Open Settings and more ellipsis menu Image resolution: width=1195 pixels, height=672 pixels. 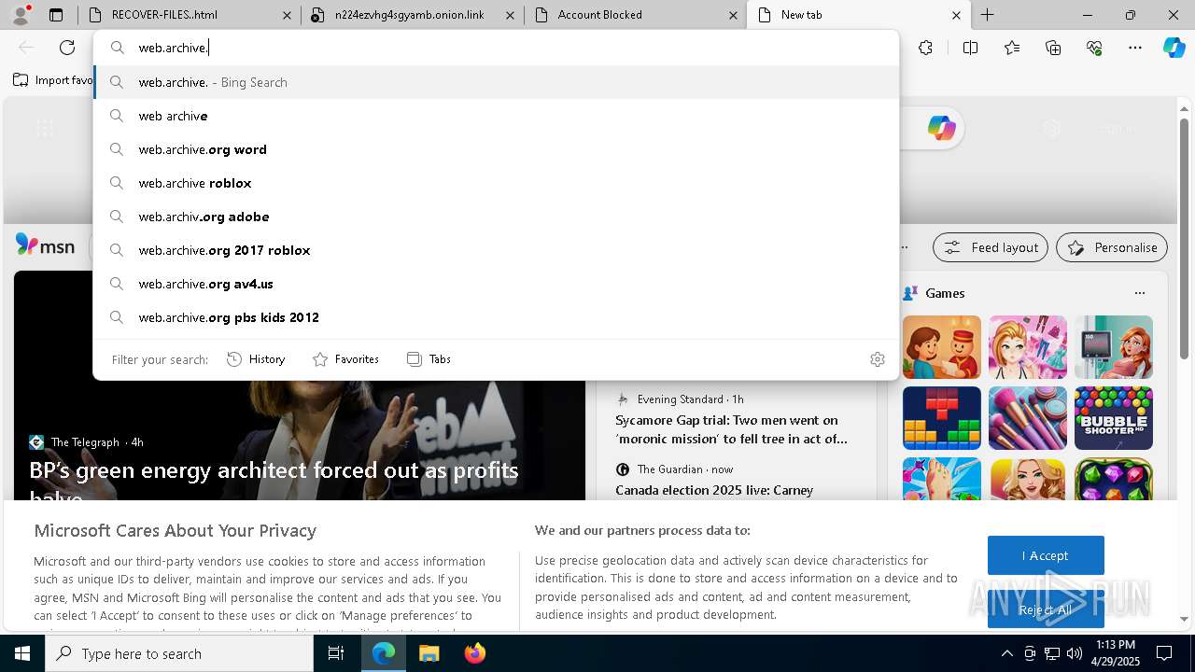pyautogui.click(x=1135, y=48)
